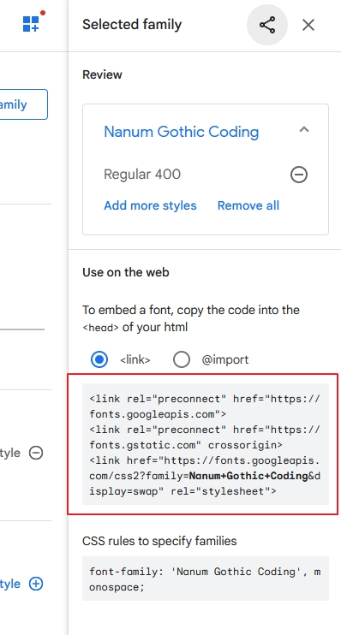Select the <link> radio option
This screenshot has height=635, width=341.
(99, 359)
